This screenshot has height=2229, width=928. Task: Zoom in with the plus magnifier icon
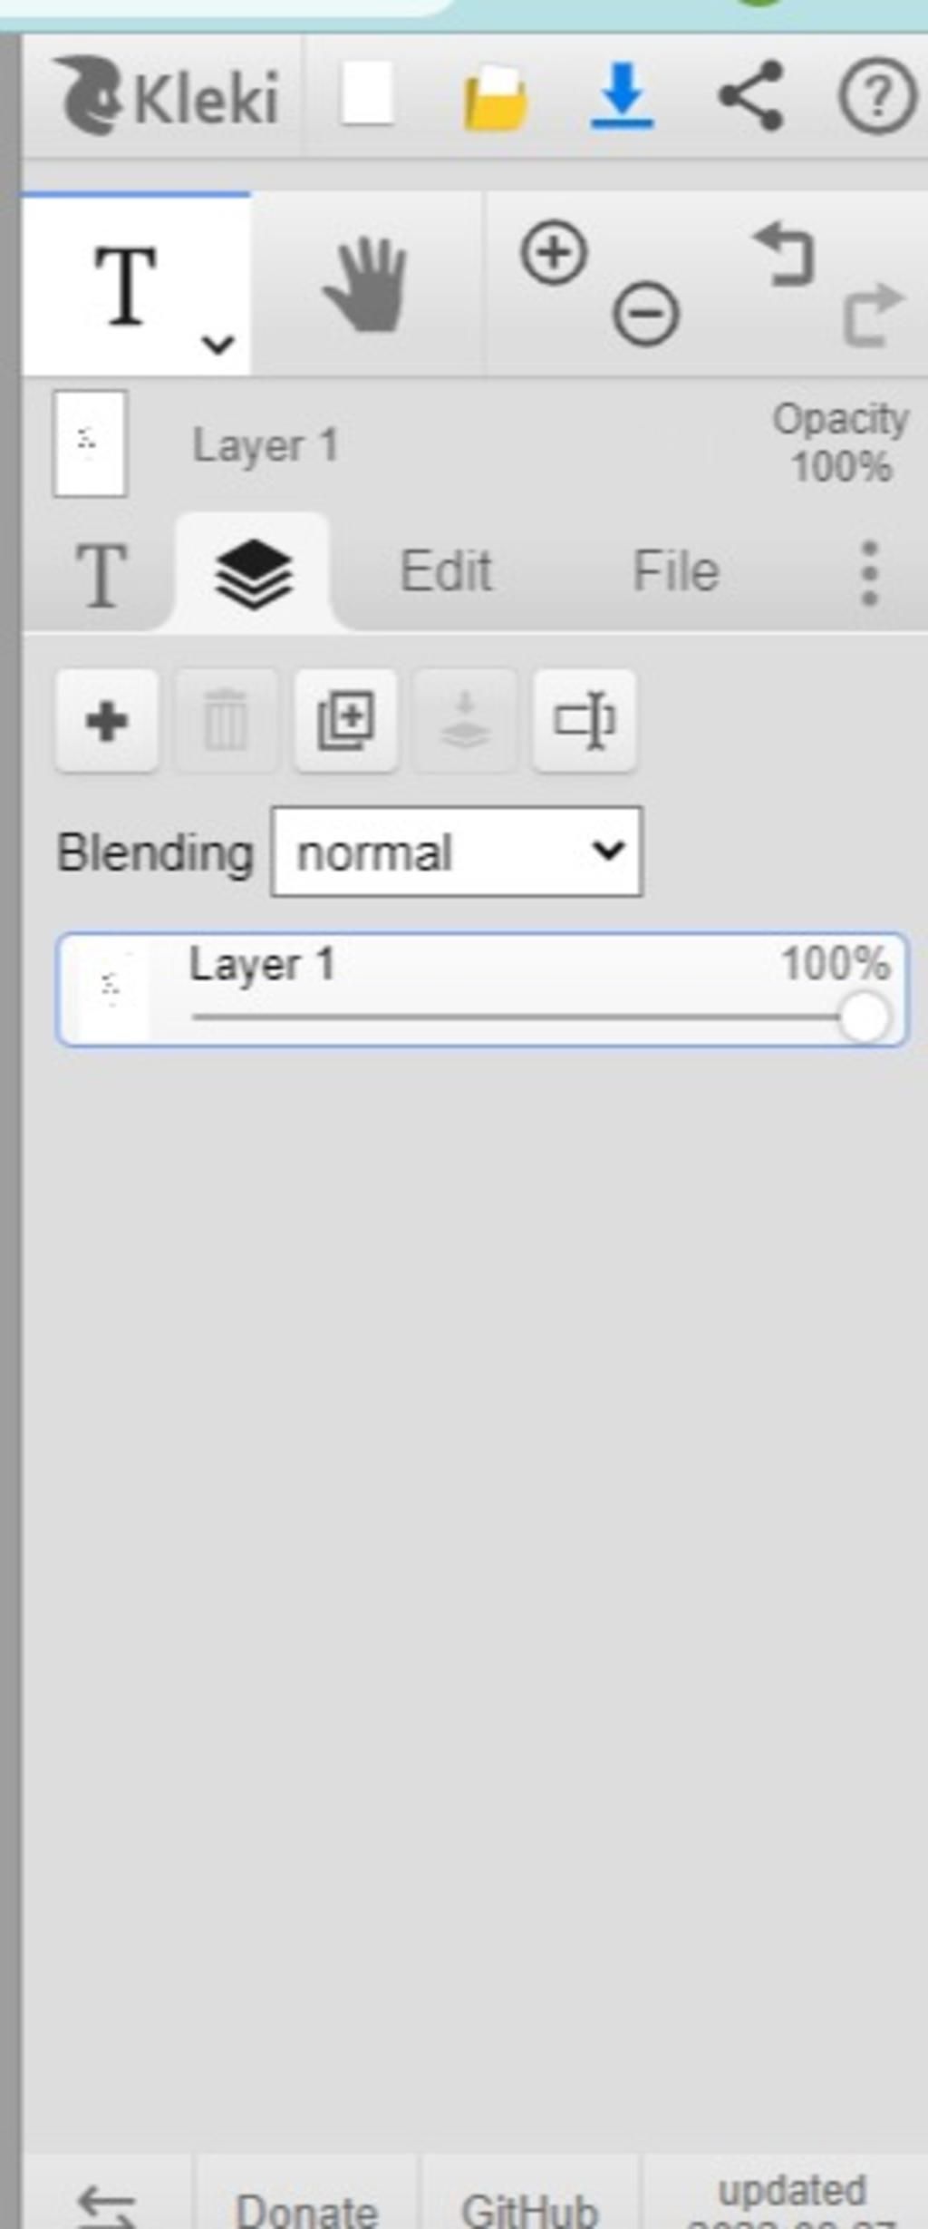(x=554, y=252)
